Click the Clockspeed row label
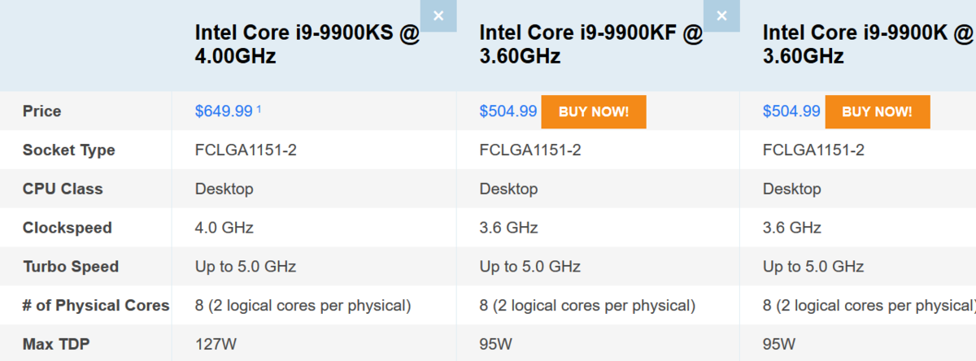Image resolution: width=976 pixels, height=361 pixels. point(68,228)
